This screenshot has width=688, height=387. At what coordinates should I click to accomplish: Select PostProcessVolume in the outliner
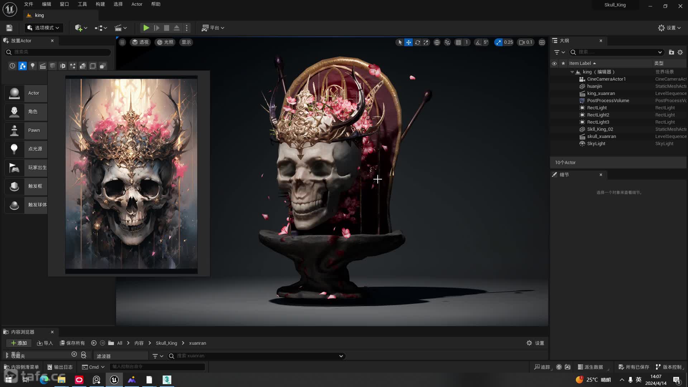click(608, 101)
